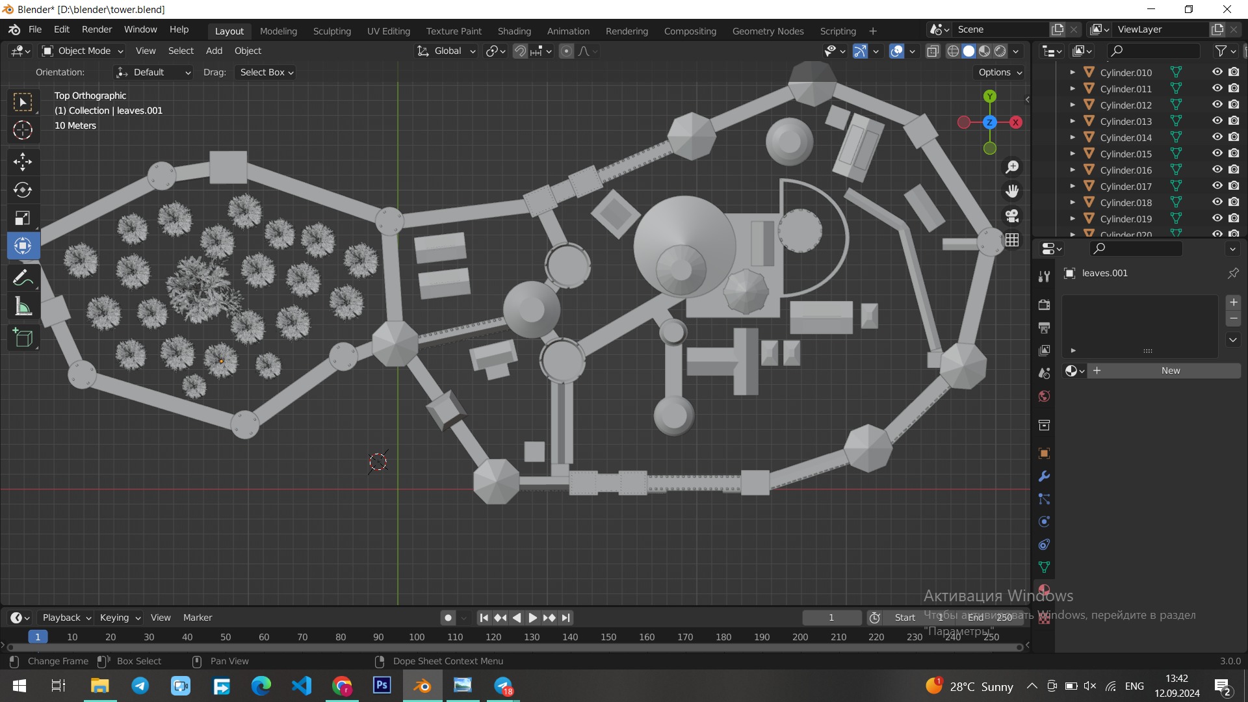
Task: Expand Cylinder.015 in the outliner
Action: point(1072,153)
